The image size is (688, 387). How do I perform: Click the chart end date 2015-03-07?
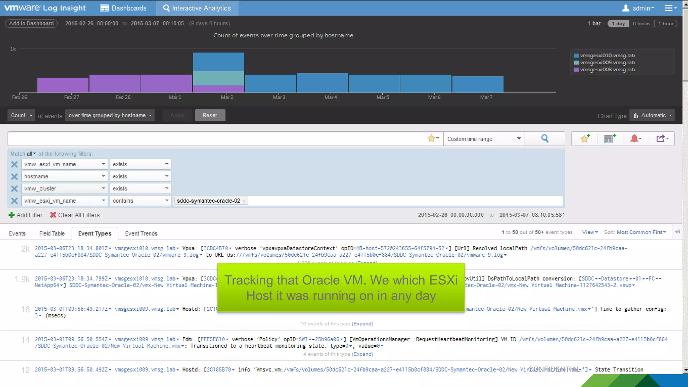[x=145, y=23]
